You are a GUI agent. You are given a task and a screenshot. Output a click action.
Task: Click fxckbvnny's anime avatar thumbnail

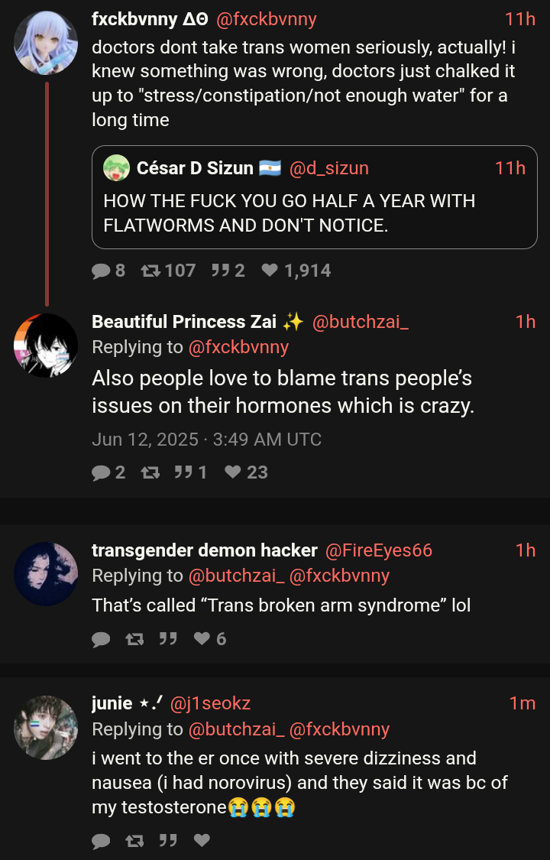tap(46, 43)
